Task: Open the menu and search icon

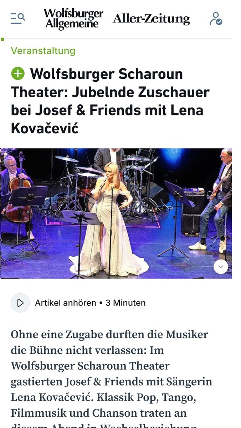Action: 17,18
